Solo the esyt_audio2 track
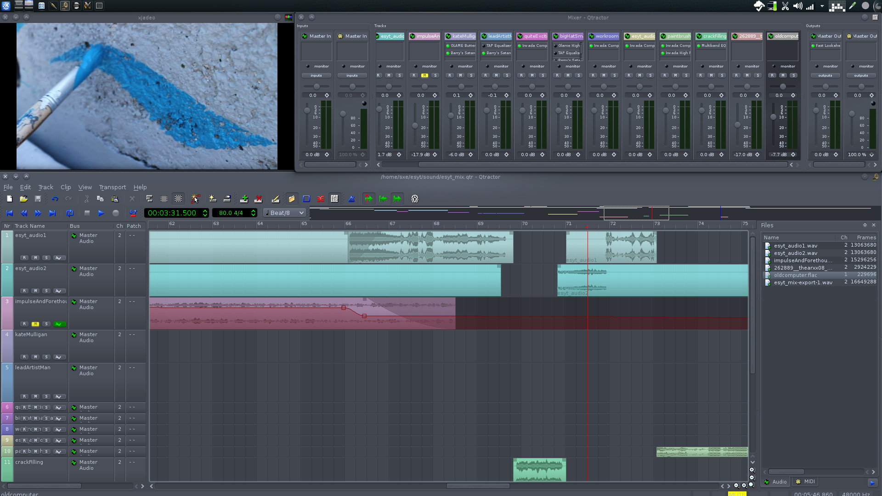Viewport: 882px width, 496px height. point(46,291)
